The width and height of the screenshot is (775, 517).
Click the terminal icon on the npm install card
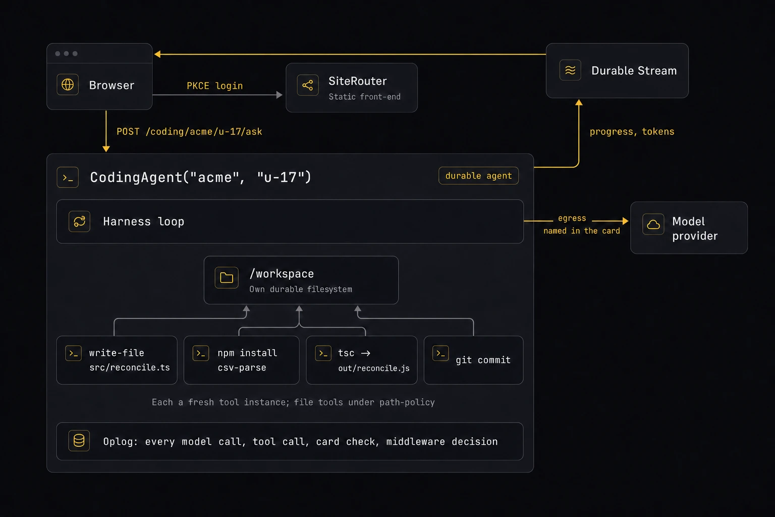(x=201, y=353)
